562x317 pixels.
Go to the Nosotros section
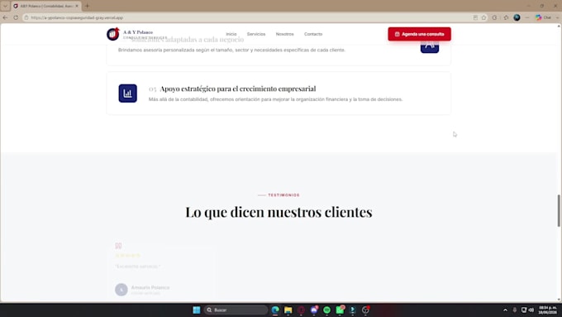284,34
